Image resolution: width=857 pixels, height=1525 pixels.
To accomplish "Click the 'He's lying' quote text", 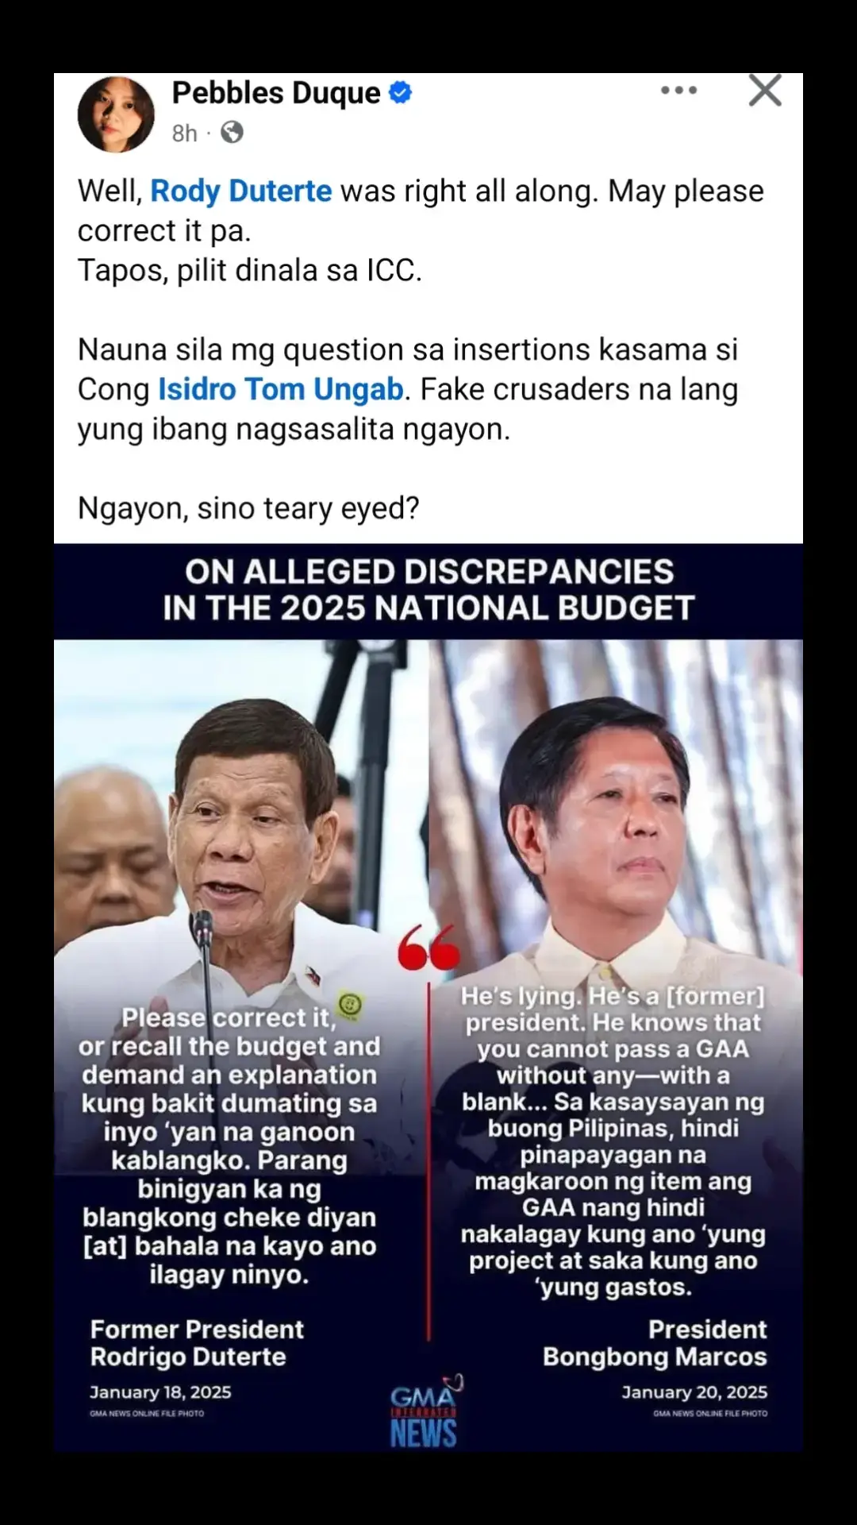I will 613,1141.
